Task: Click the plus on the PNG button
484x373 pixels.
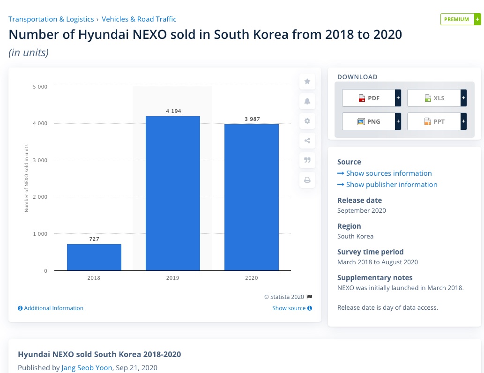Action: (398, 121)
